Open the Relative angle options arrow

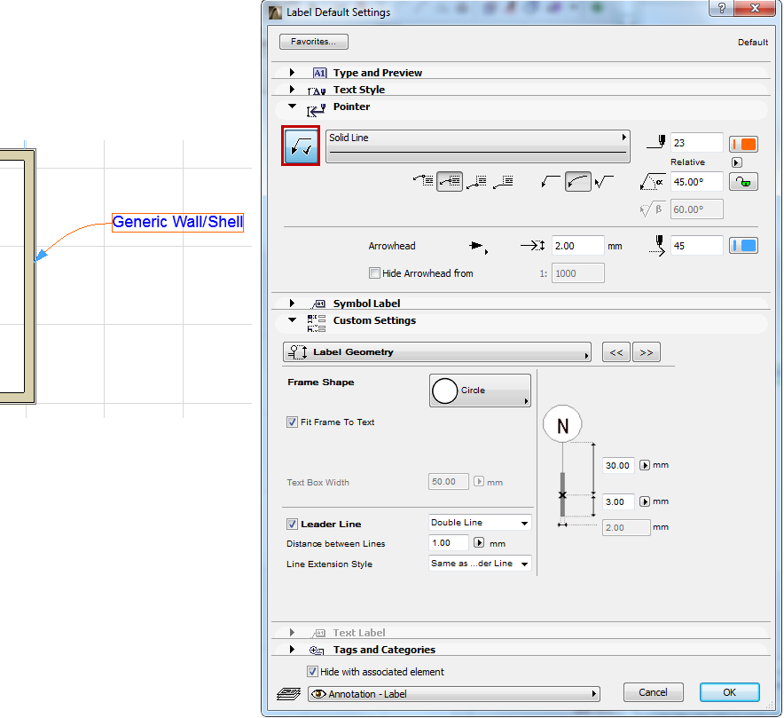pyautogui.click(x=736, y=162)
